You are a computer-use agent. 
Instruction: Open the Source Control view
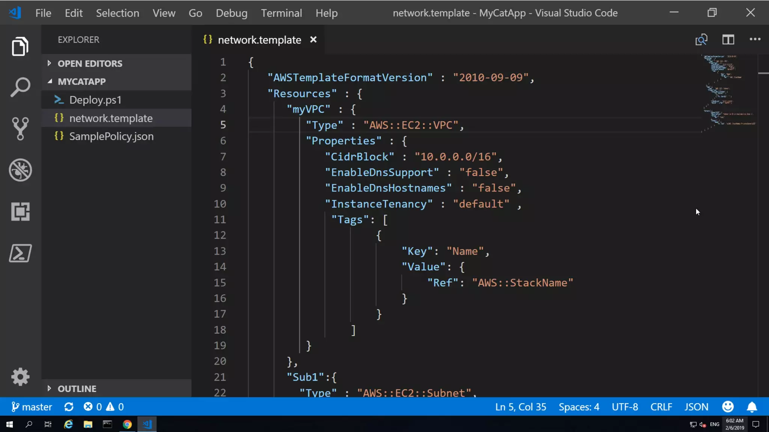tap(20, 129)
